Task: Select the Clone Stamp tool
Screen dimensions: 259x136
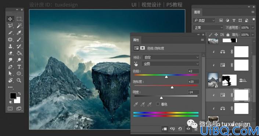Action: (x=10, y=46)
